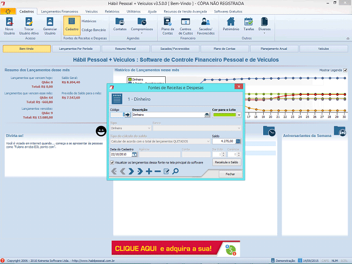Image resolution: width=352 pixels, height=264 pixels.
Task: Switch to Planejamento Anual
Action: [x=274, y=49]
